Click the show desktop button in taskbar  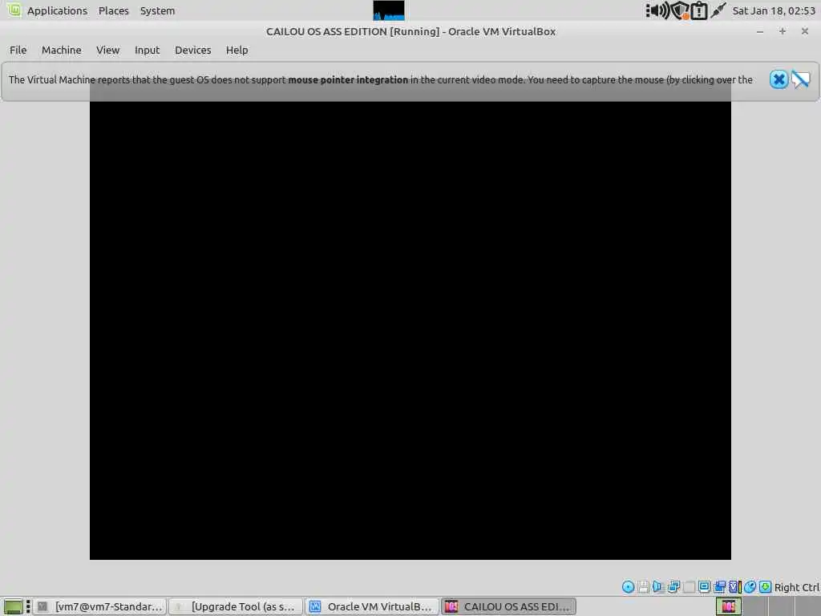(13, 606)
